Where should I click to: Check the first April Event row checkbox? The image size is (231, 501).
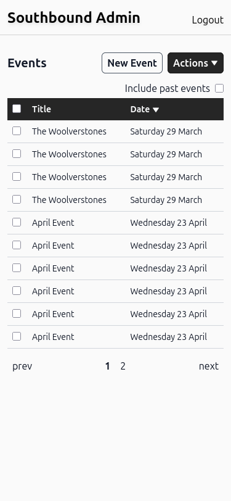(x=17, y=222)
